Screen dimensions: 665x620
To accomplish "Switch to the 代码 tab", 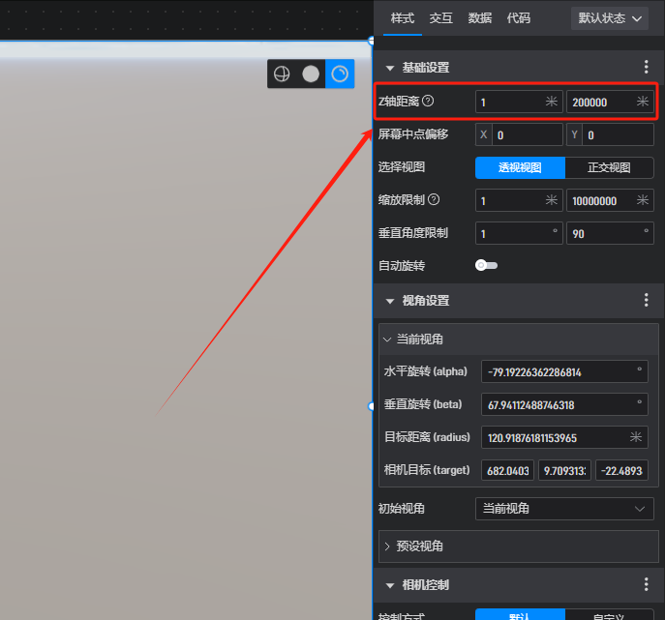I will click(x=518, y=18).
